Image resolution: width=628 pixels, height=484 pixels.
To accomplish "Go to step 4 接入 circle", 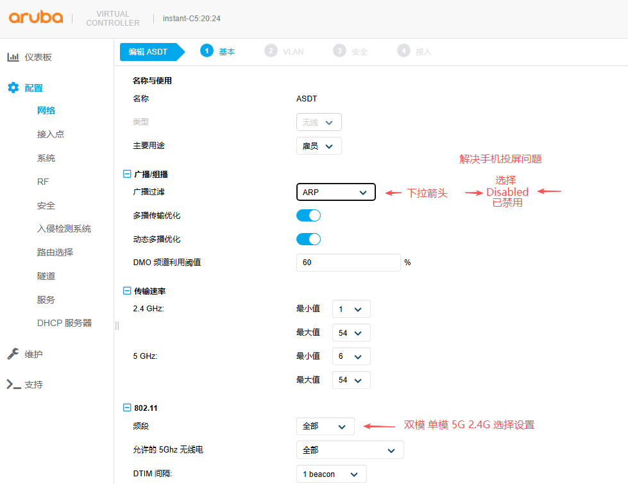I will click(403, 51).
